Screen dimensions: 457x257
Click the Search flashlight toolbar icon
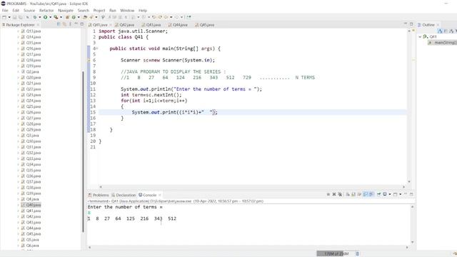pos(91,17)
